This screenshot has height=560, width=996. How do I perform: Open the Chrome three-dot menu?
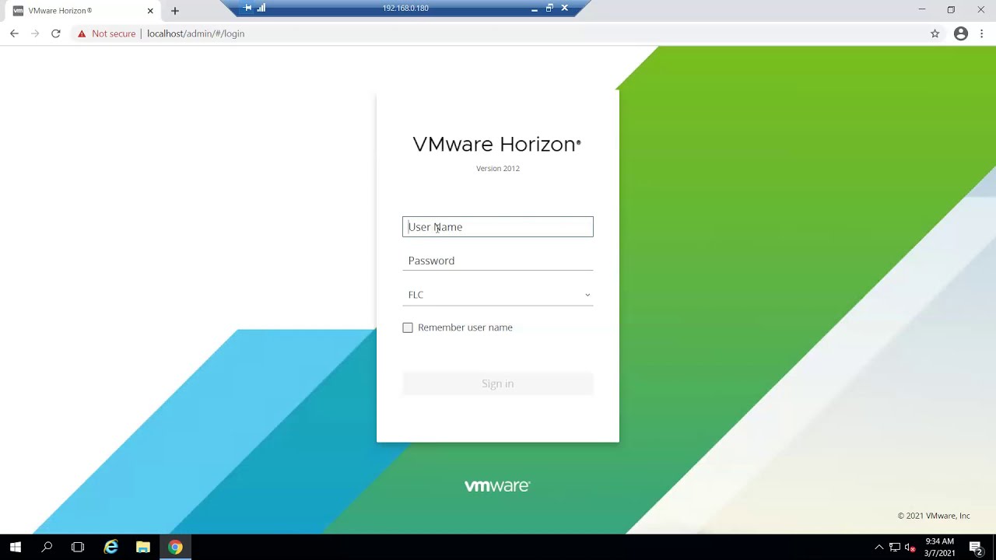(x=982, y=33)
